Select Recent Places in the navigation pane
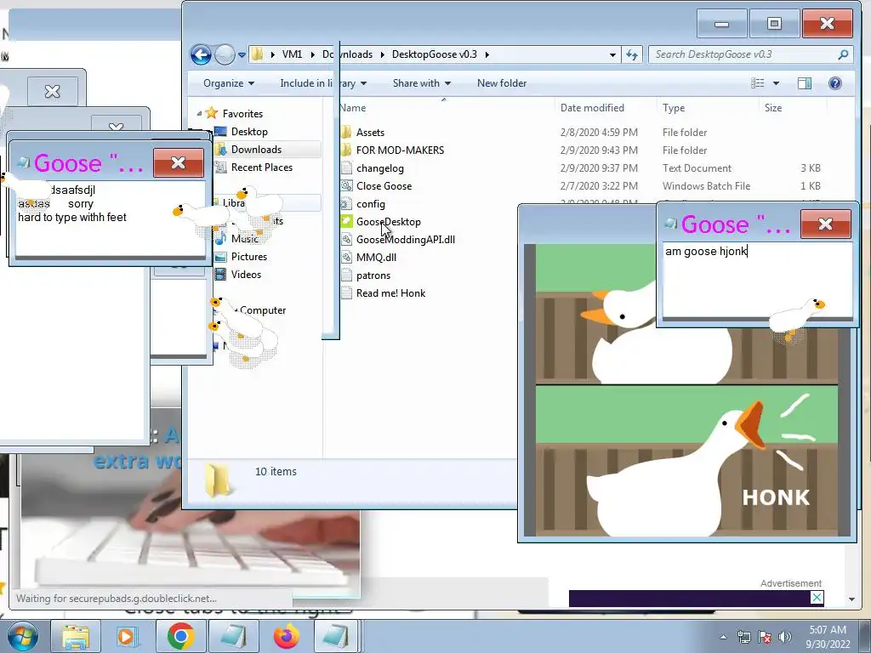Screen dimensions: 871x653 coord(262,168)
